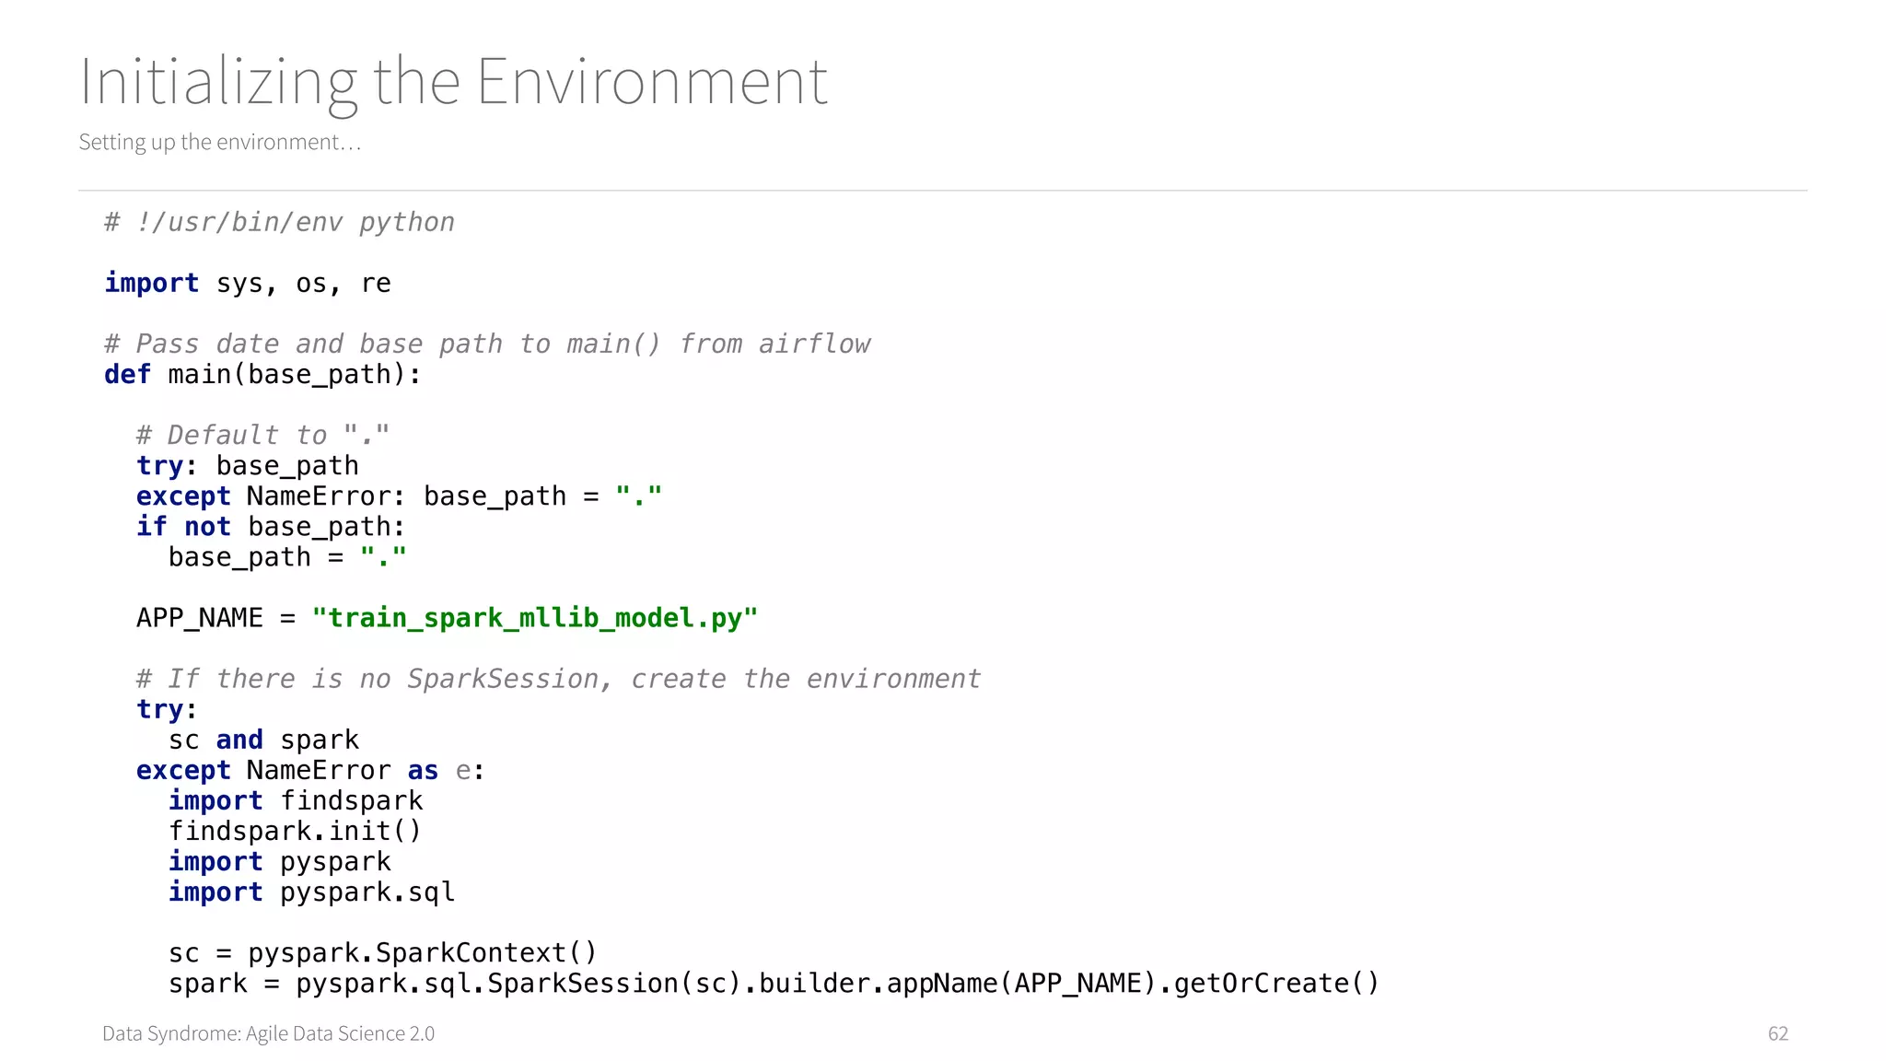Click the line 'import sys, os, re'
The height and width of the screenshot is (1061, 1886).
click(x=248, y=283)
